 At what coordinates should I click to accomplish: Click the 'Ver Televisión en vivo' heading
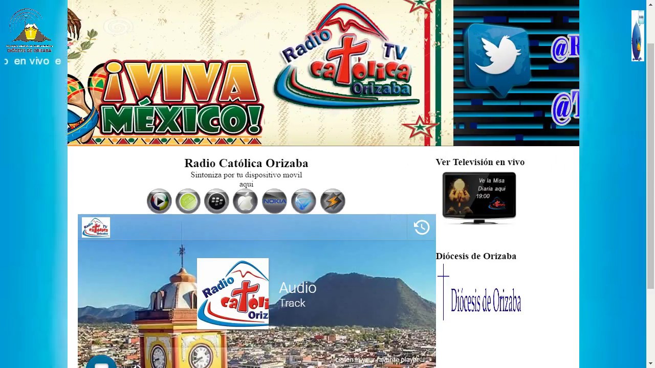[480, 162]
